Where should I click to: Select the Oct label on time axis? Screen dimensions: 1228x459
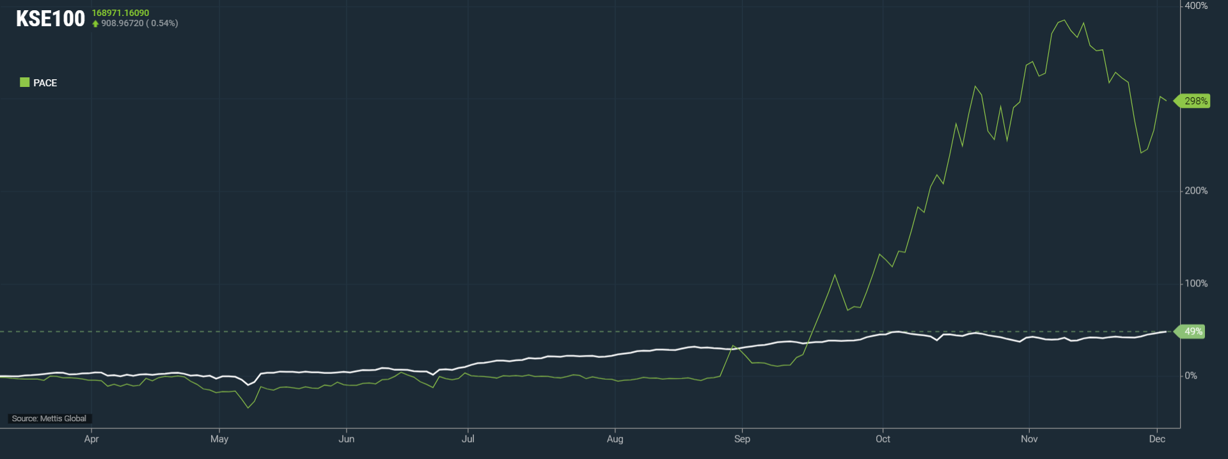883,439
